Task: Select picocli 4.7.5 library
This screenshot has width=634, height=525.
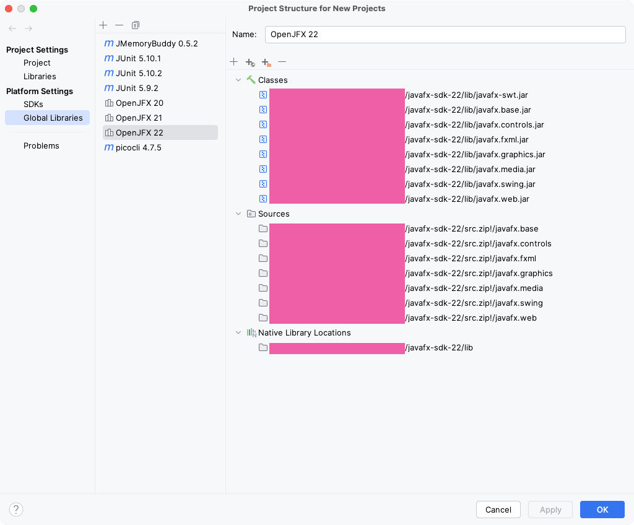Action: [160, 147]
